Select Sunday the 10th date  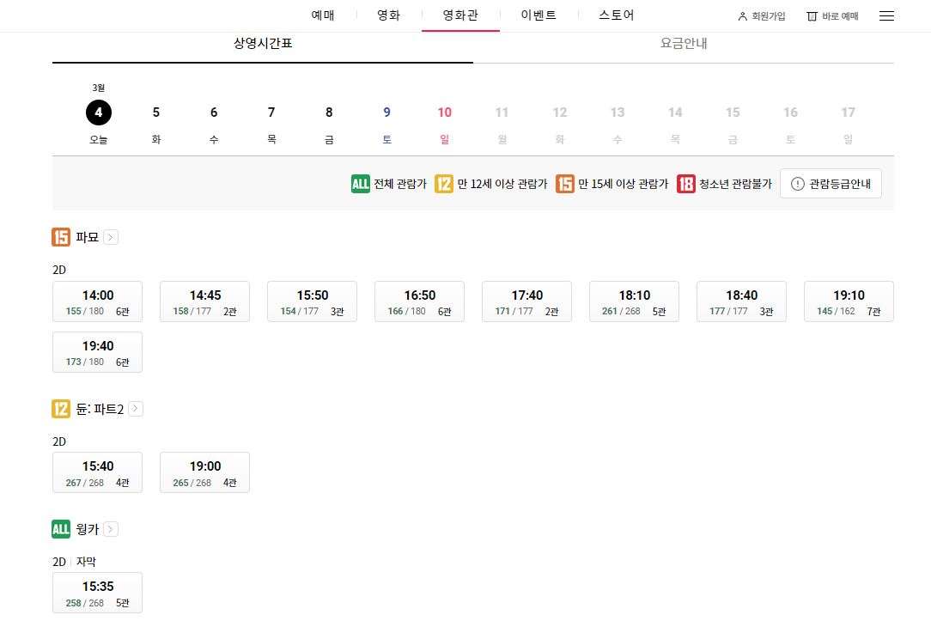(444, 113)
